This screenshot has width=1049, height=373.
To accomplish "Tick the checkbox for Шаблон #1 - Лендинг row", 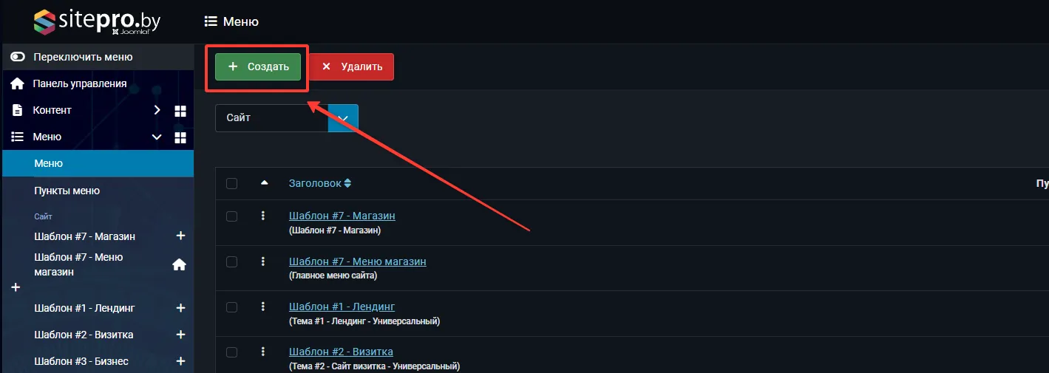I will click(231, 307).
